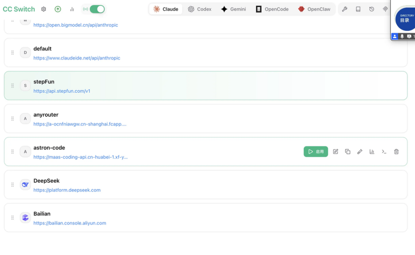The image size is (415, 255).
Task: Click the stepFun API URL link
Action: click(x=61, y=91)
